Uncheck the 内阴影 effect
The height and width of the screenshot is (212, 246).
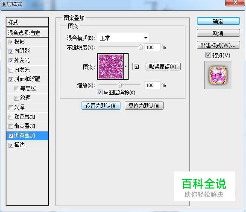point(11,51)
